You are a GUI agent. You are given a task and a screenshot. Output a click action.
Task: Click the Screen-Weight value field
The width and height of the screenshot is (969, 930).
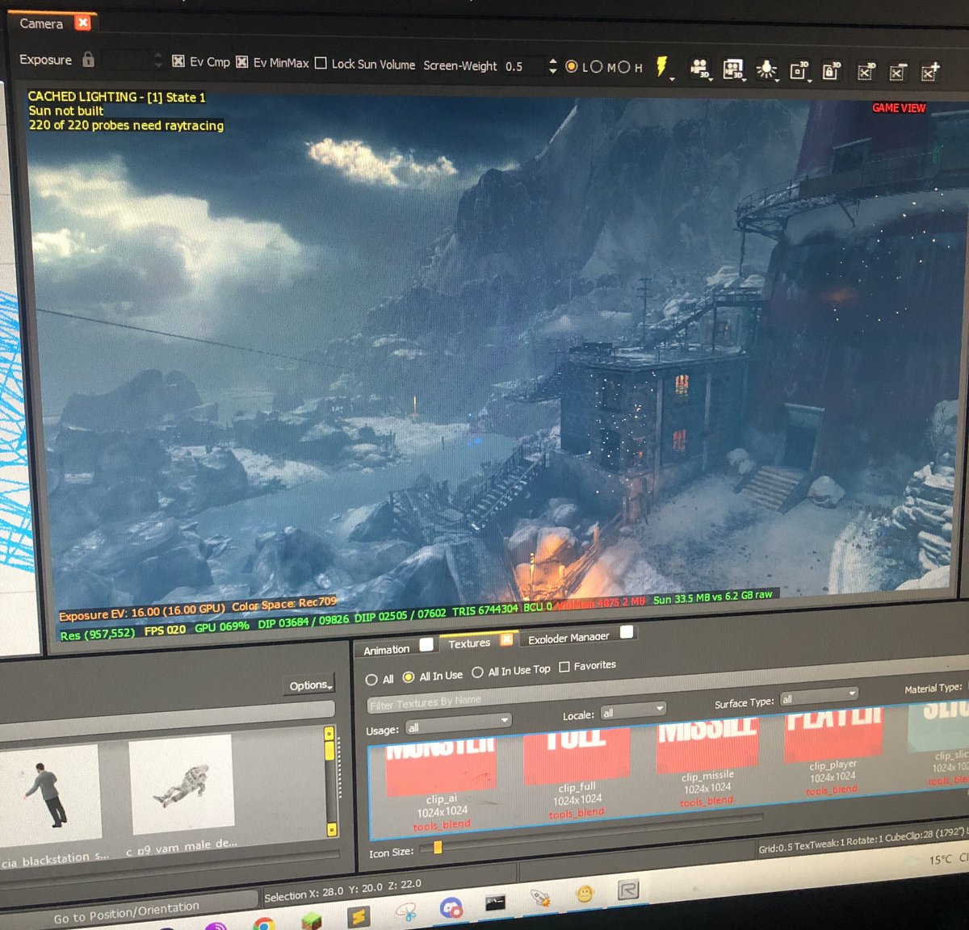[523, 66]
